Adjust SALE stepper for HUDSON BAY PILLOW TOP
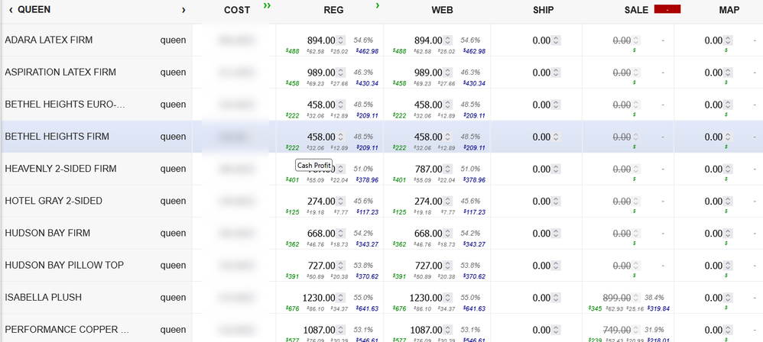Image resolution: width=763 pixels, height=342 pixels. pyautogui.click(x=635, y=266)
